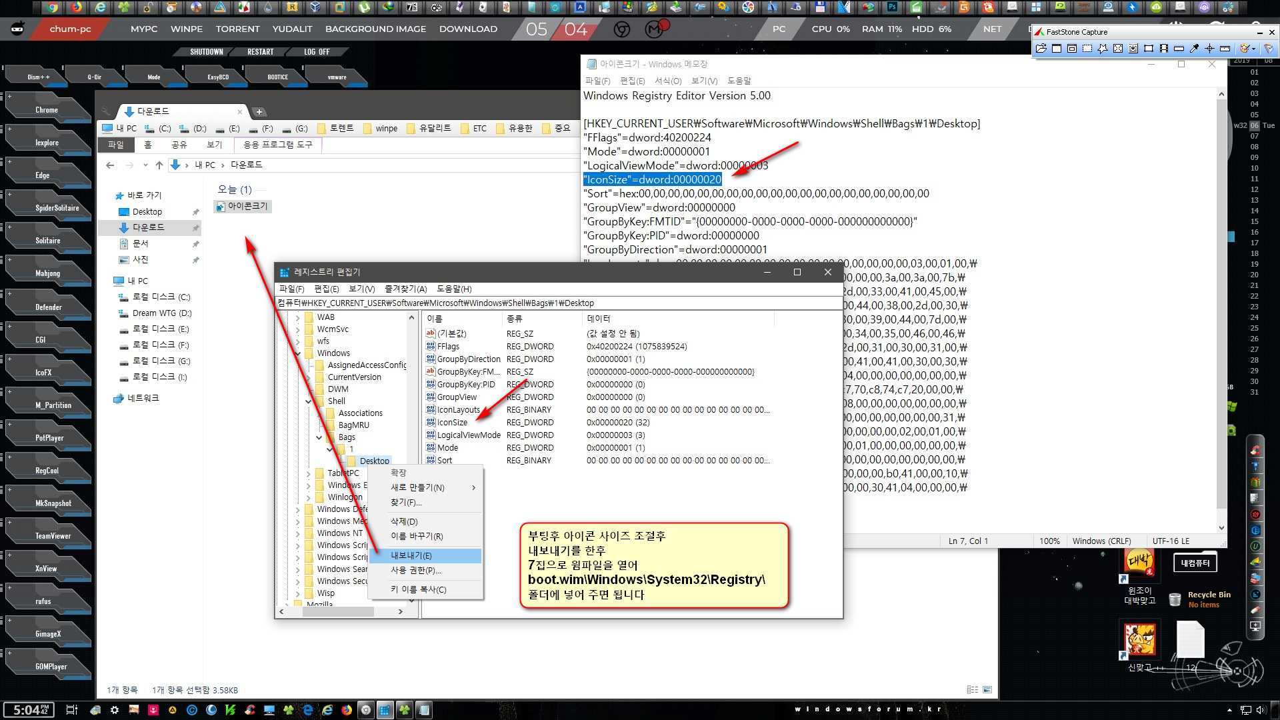This screenshot has height=720, width=1280.
Task: Click the SHUTDOWN button
Action: (x=207, y=52)
